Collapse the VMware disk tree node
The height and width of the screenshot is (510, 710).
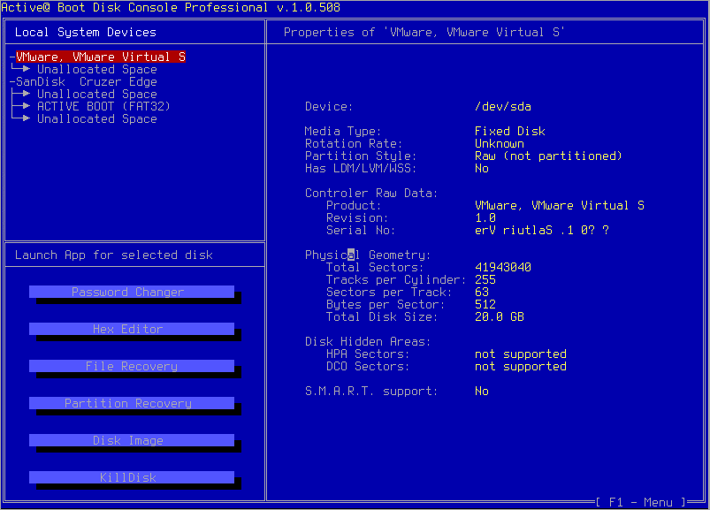(12, 57)
